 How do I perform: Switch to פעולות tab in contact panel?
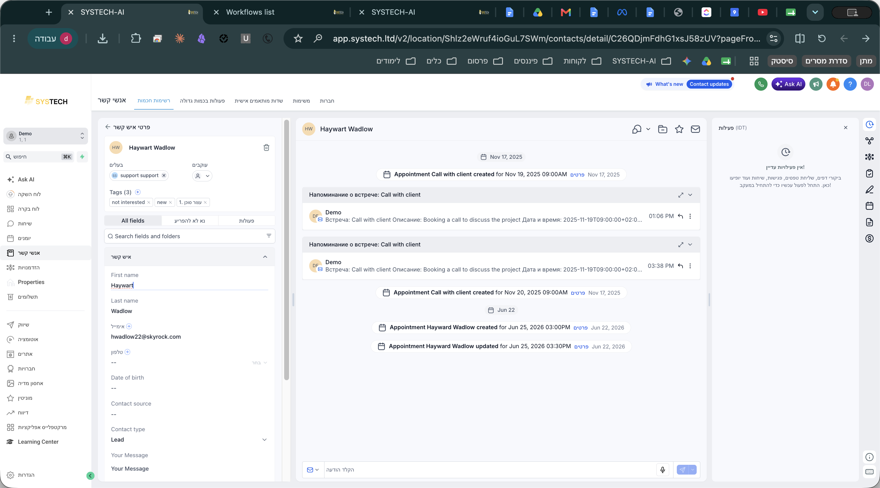[x=246, y=220]
